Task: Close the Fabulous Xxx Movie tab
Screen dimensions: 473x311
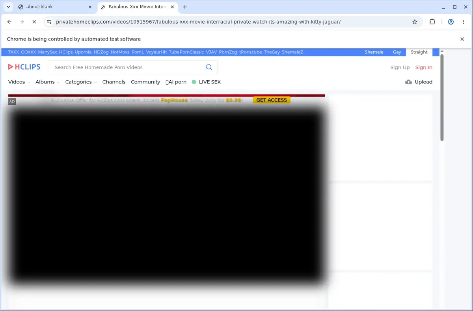Action: (172, 7)
